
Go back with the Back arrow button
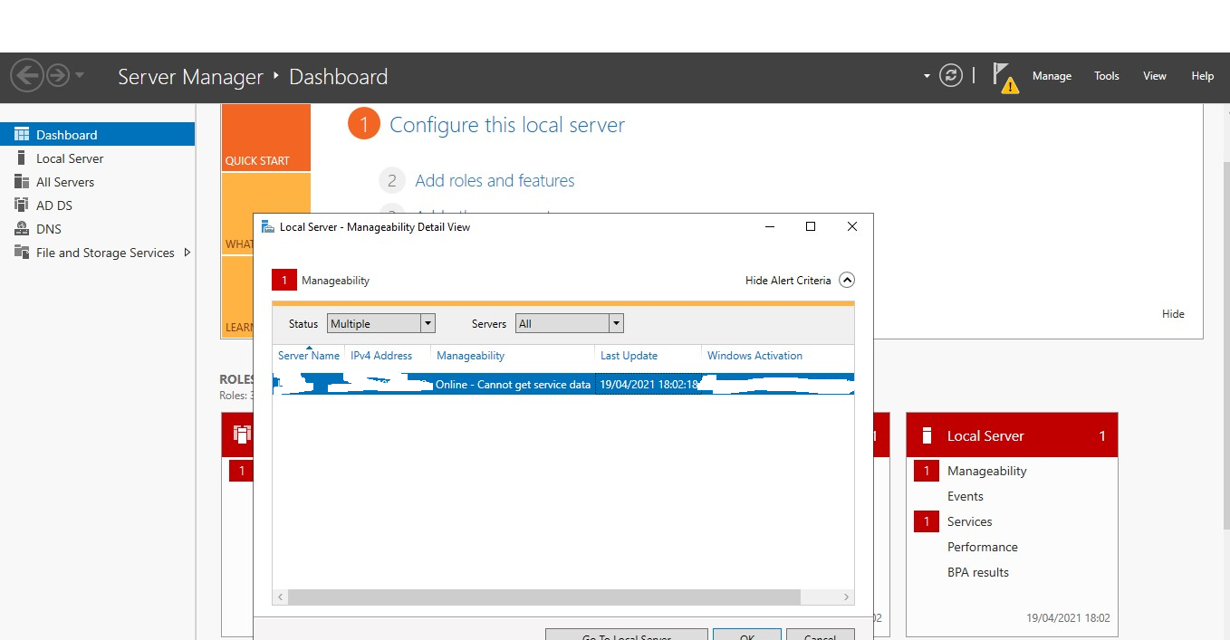pyautogui.click(x=28, y=75)
